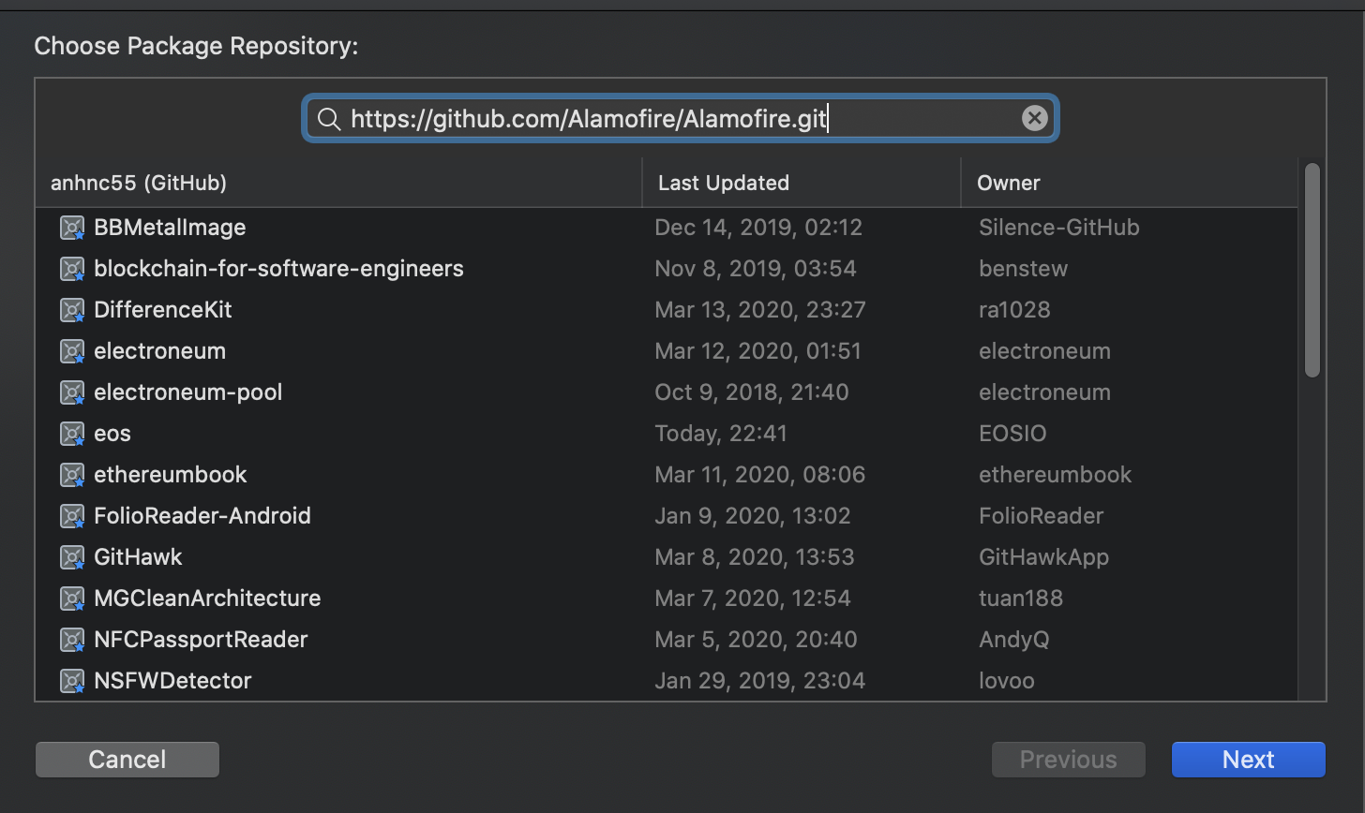Viewport: 1365px width, 813px height.
Task: Click the vertical scrollbar of repository list
Action: (1312, 270)
